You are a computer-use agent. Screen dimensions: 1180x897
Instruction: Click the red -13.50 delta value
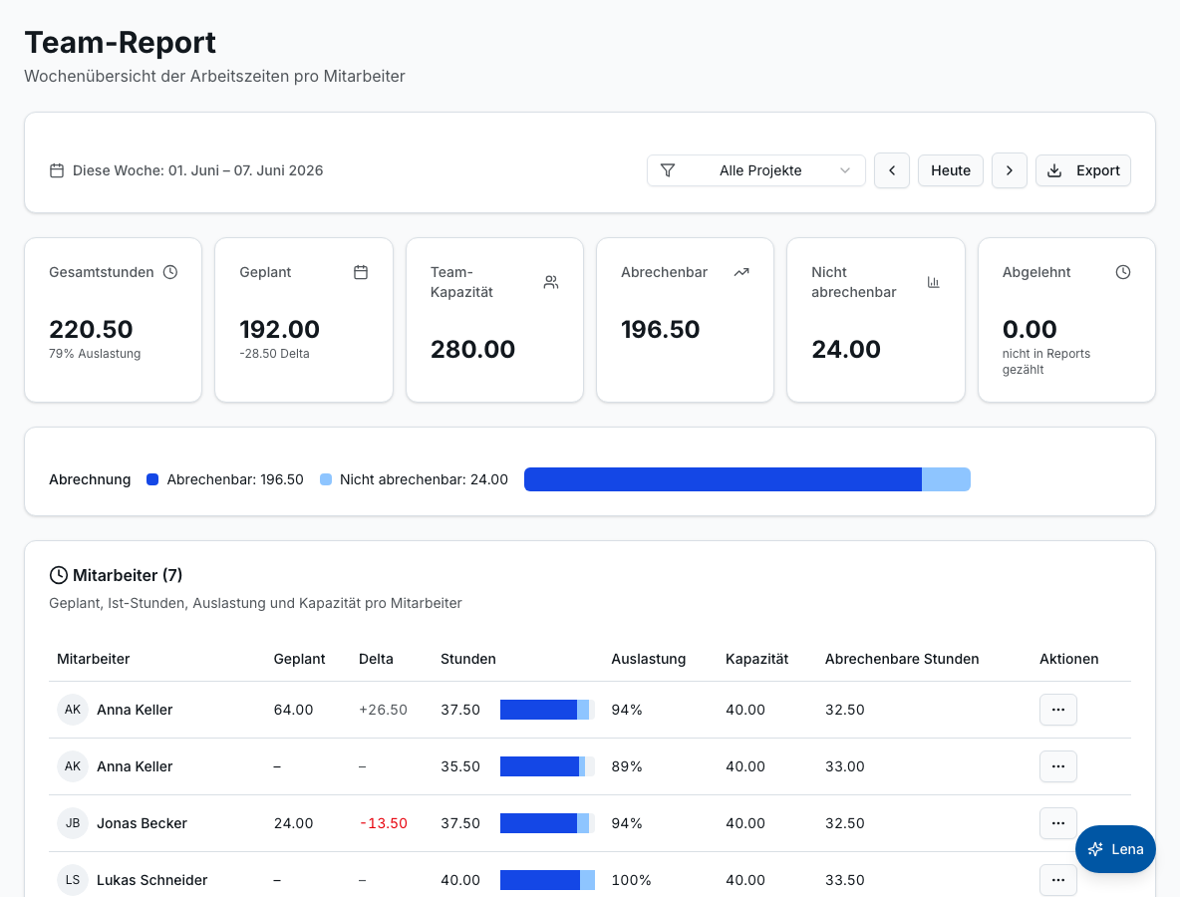click(x=384, y=823)
